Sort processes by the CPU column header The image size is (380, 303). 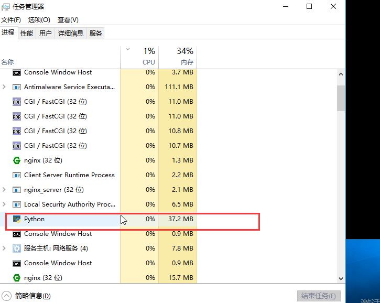(x=139, y=57)
